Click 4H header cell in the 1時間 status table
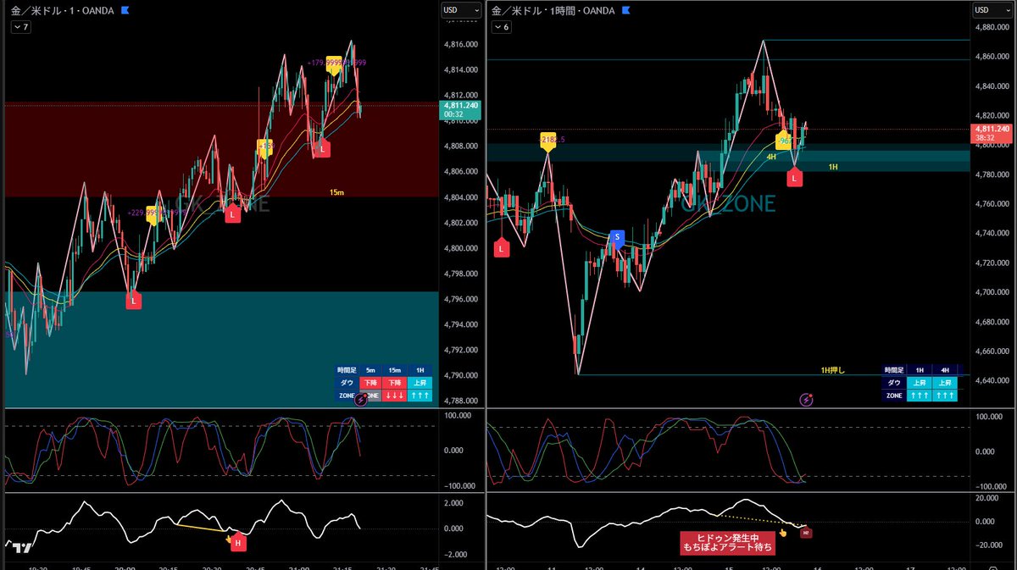 click(x=945, y=370)
